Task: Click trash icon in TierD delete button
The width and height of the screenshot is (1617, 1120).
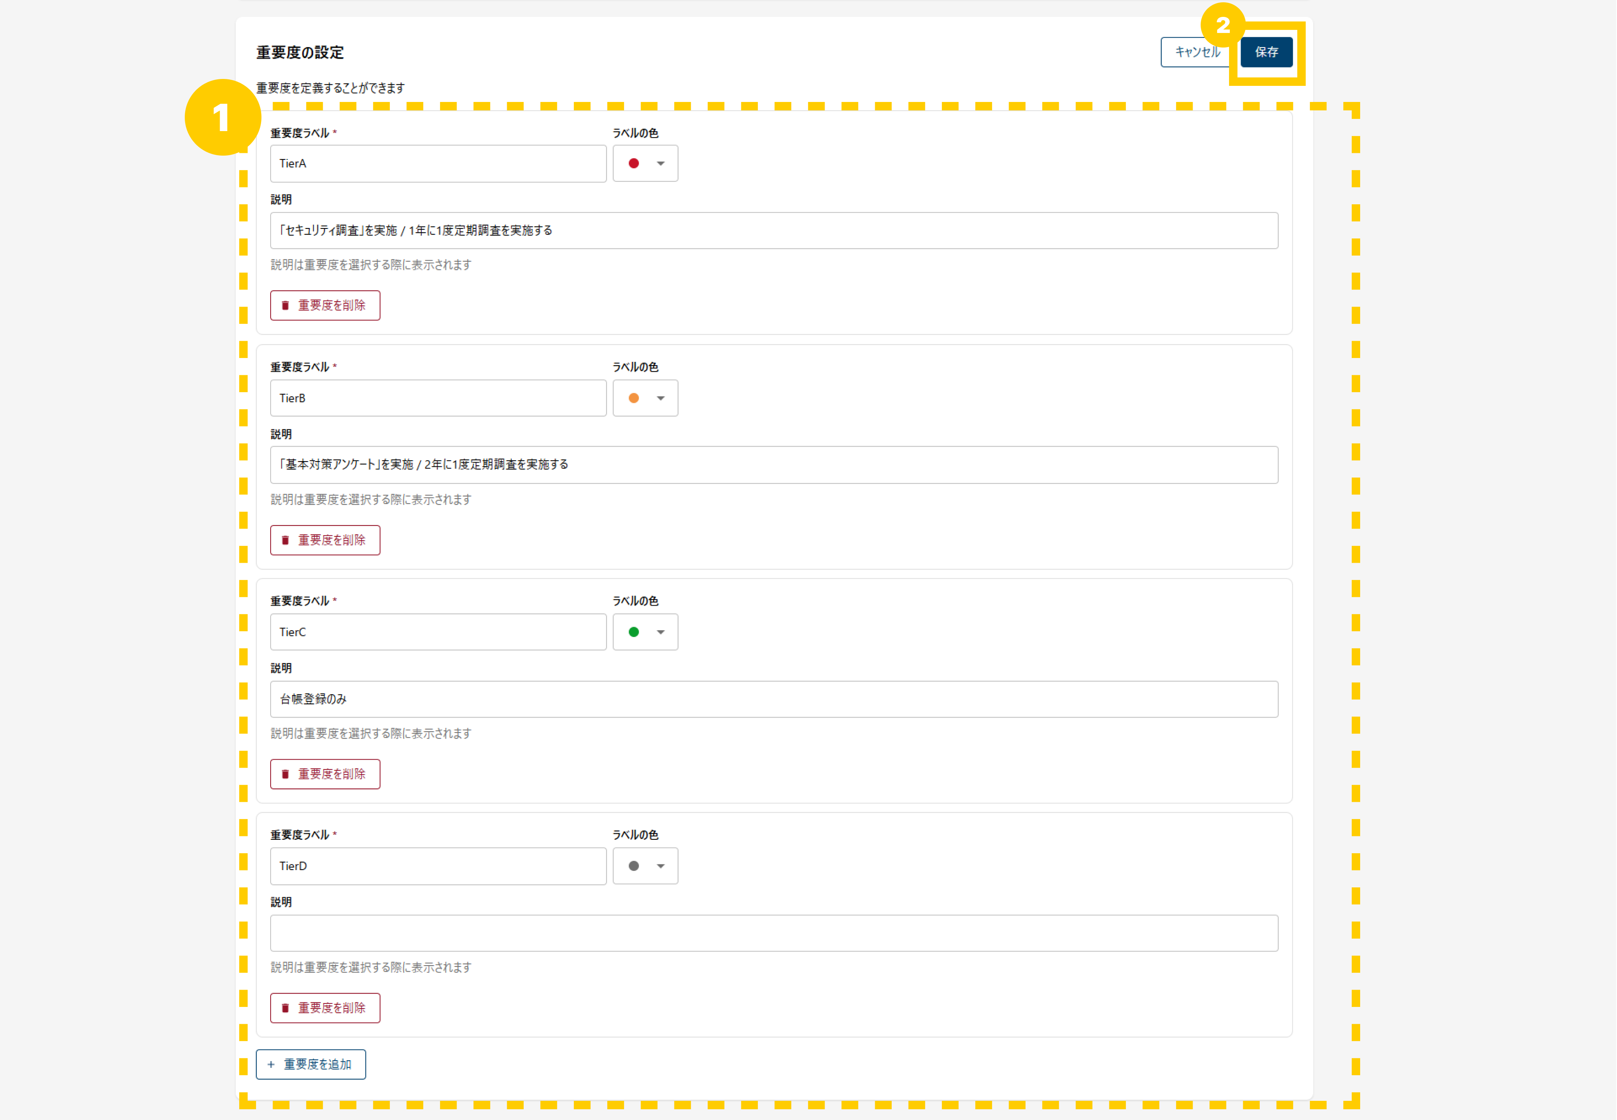Action: coord(286,1008)
